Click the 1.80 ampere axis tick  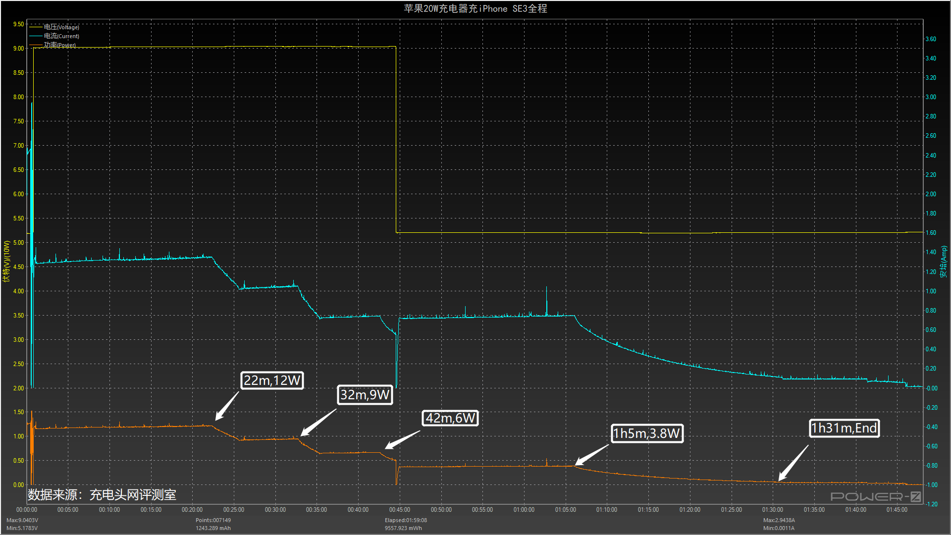[x=931, y=214]
